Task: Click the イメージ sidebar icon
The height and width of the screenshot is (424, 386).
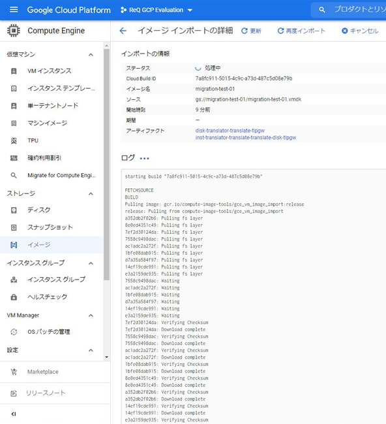Action: [x=14, y=245]
